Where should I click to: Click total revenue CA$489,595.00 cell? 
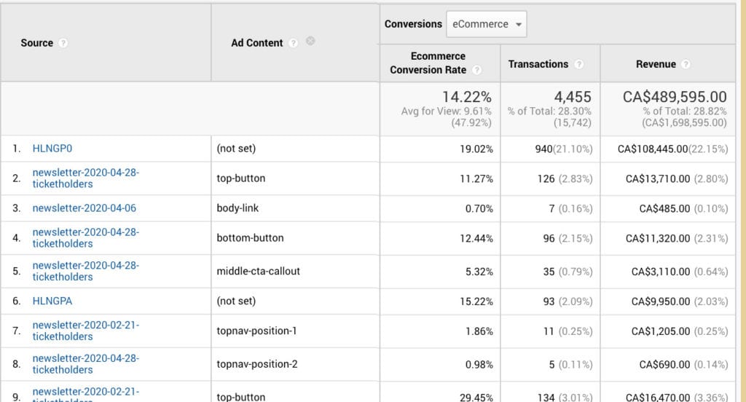click(674, 97)
